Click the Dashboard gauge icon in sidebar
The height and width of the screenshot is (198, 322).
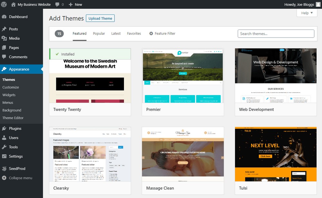click(4, 17)
